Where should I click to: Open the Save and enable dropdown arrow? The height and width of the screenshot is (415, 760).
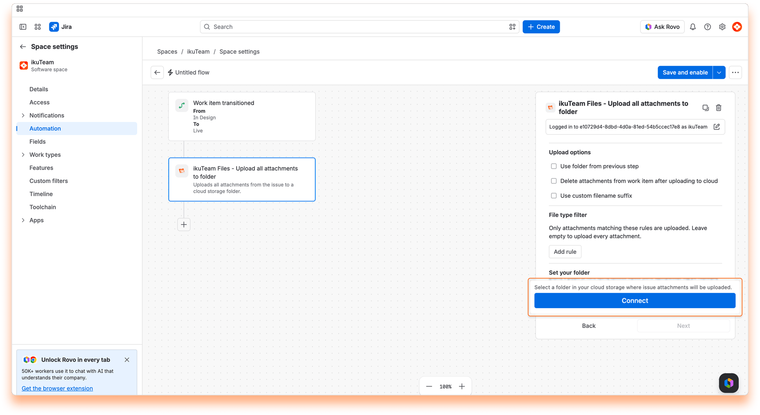click(719, 72)
